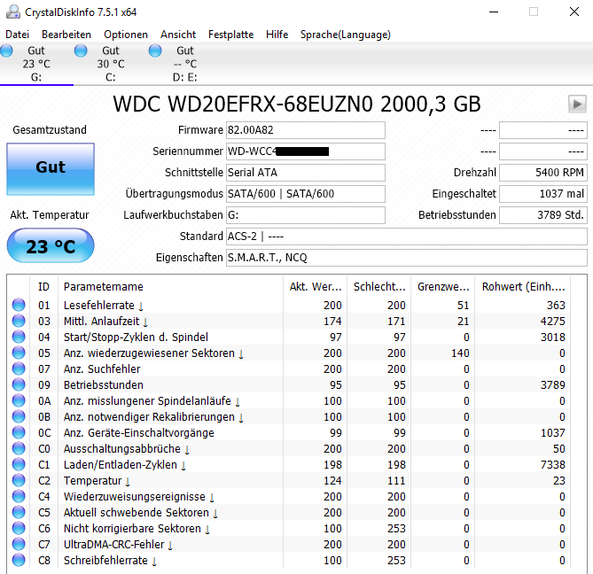Click the Akt. Wer... column header
Viewport: 593px width, 574px height.
(x=315, y=287)
